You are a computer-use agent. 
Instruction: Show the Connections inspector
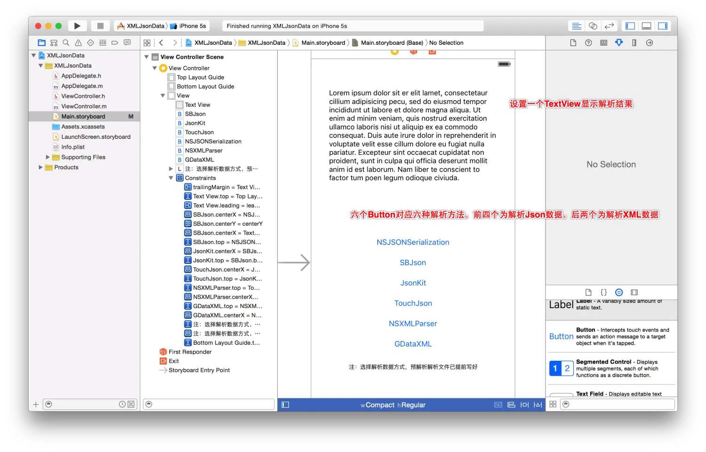[x=650, y=43]
